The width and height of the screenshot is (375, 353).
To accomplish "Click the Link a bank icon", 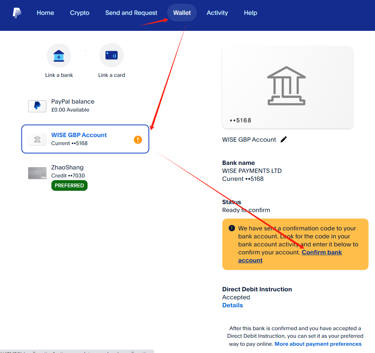I will click(x=59, y=56).
